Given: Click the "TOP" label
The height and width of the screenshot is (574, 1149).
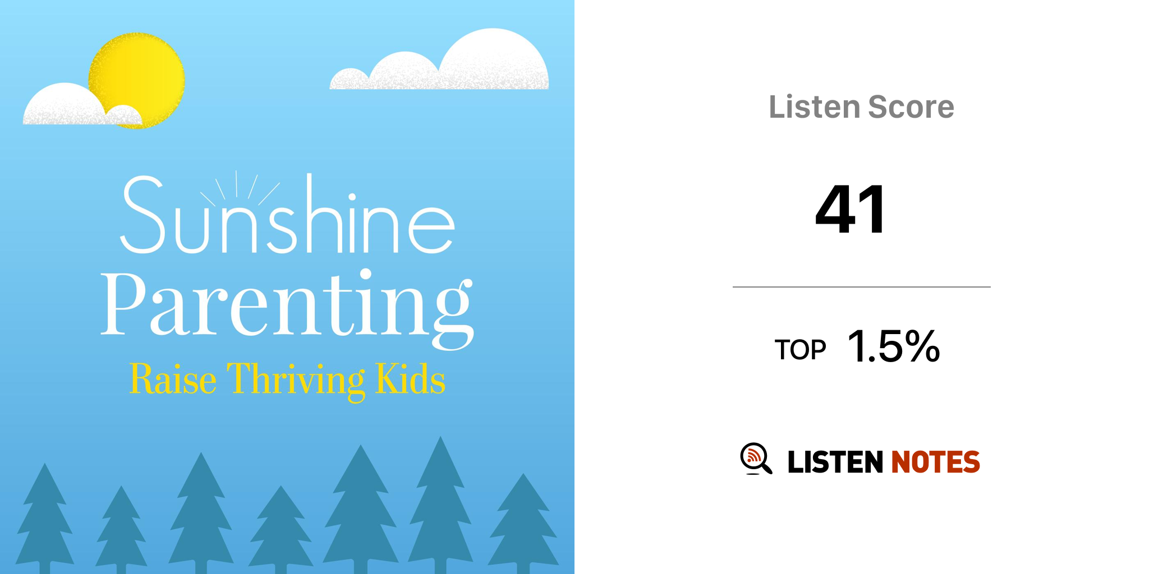Looking at the screenshot, I should point(800,350).
